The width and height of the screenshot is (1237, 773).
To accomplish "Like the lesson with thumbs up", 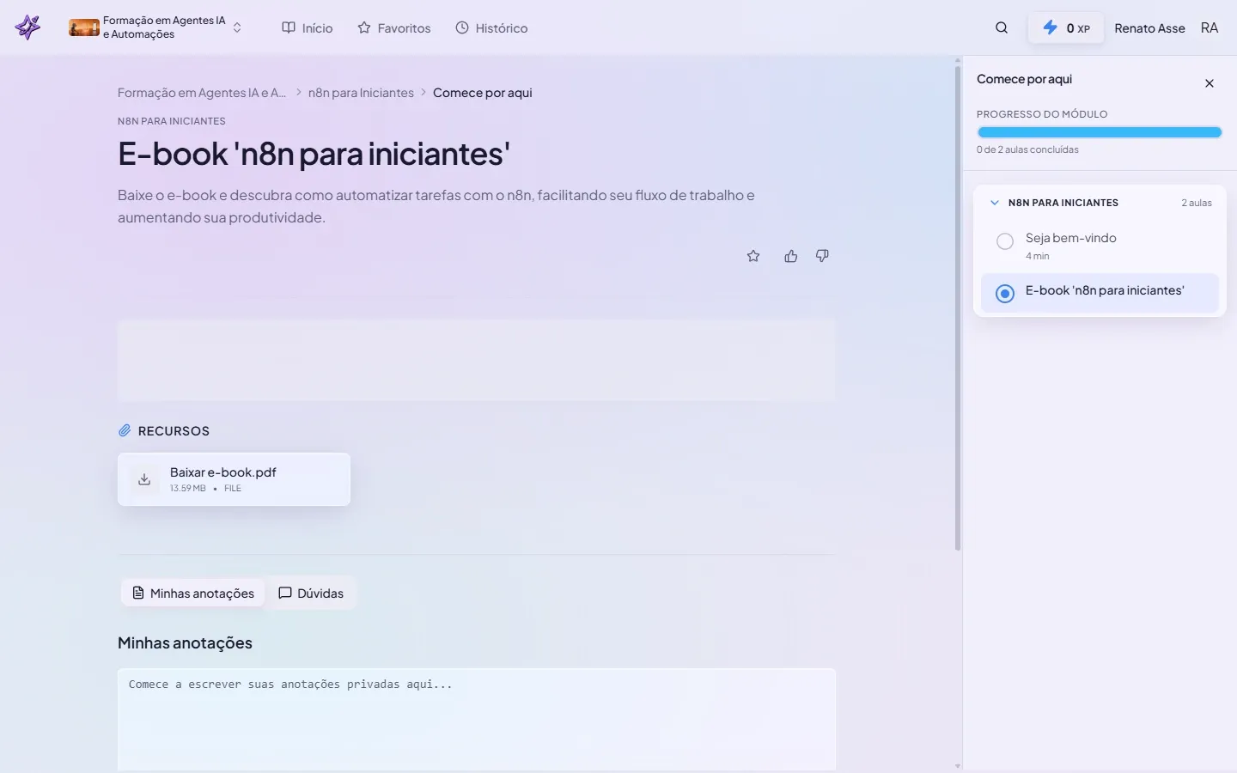I will tap(791, 256).
